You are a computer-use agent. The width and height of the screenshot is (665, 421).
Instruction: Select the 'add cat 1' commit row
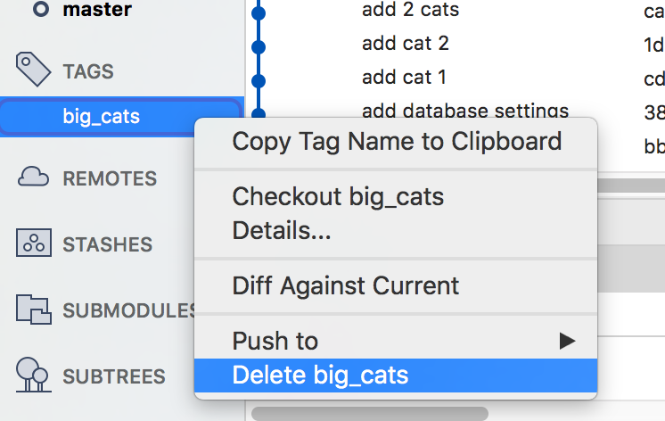click(x=404, y=78)
